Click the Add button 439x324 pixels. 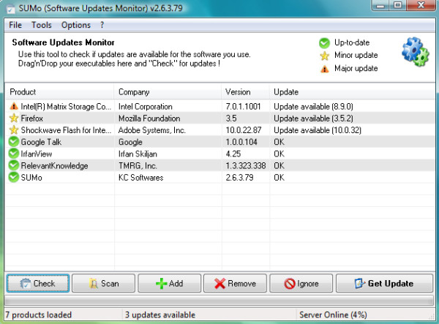click(170, 284)
